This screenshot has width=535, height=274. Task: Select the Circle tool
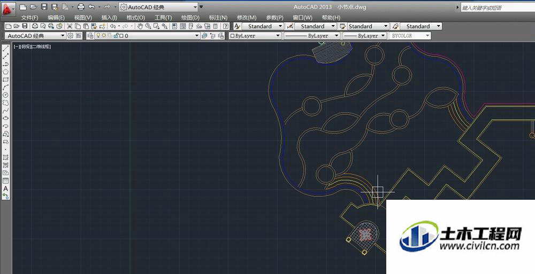tap(6, 95)
